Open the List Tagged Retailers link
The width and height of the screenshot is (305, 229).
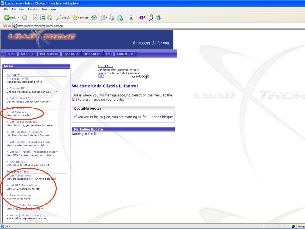click(23, 122)
